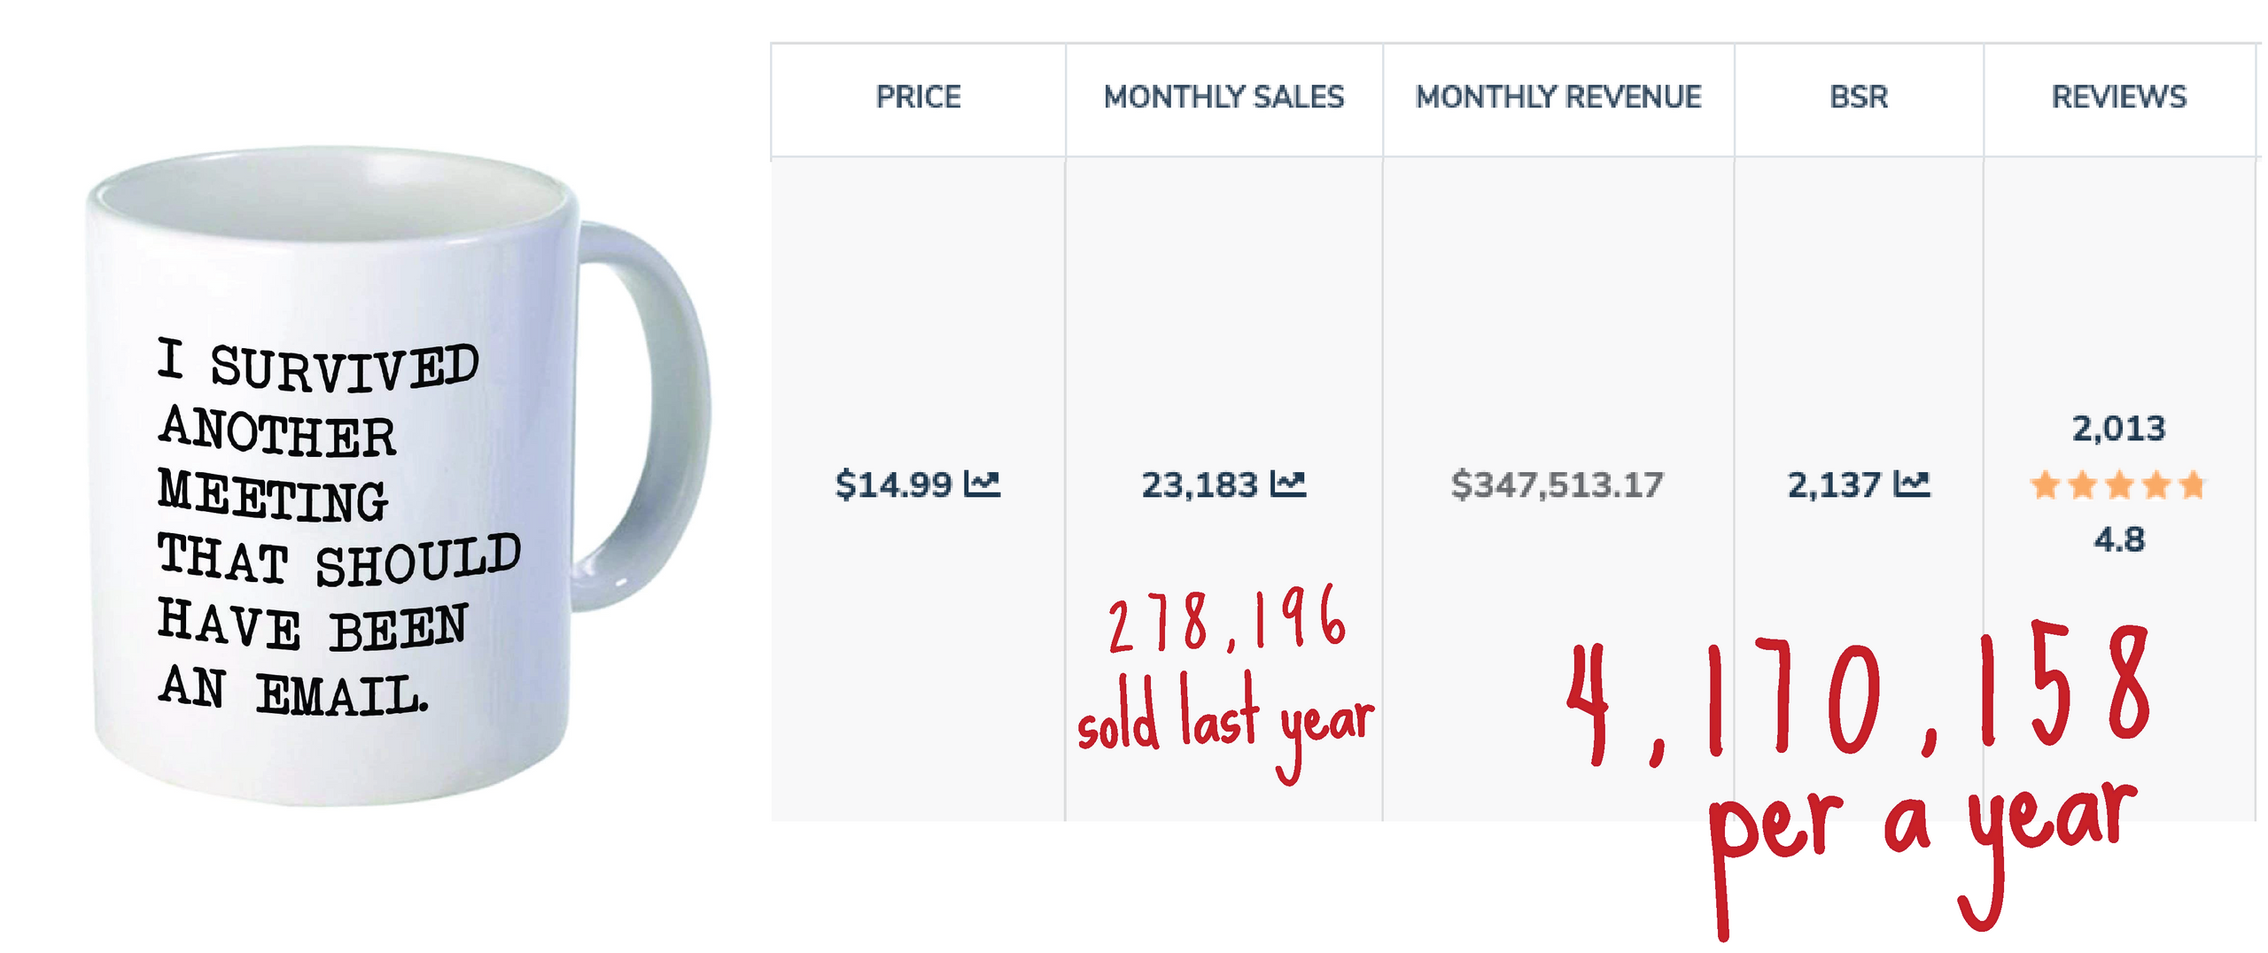Click the $347,513.17 revenue amount
The height and width of the screenshot is (953, 2268).
tap(1557, 484)
